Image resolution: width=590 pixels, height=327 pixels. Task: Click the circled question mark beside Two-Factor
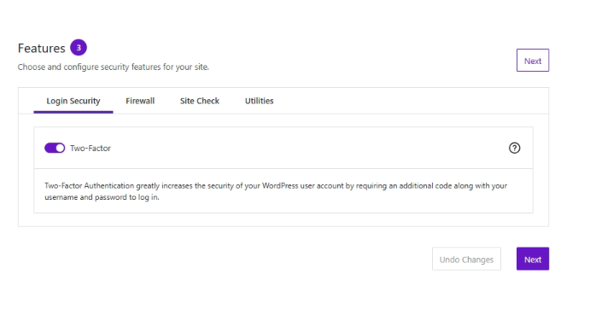[x=514, y=148]
